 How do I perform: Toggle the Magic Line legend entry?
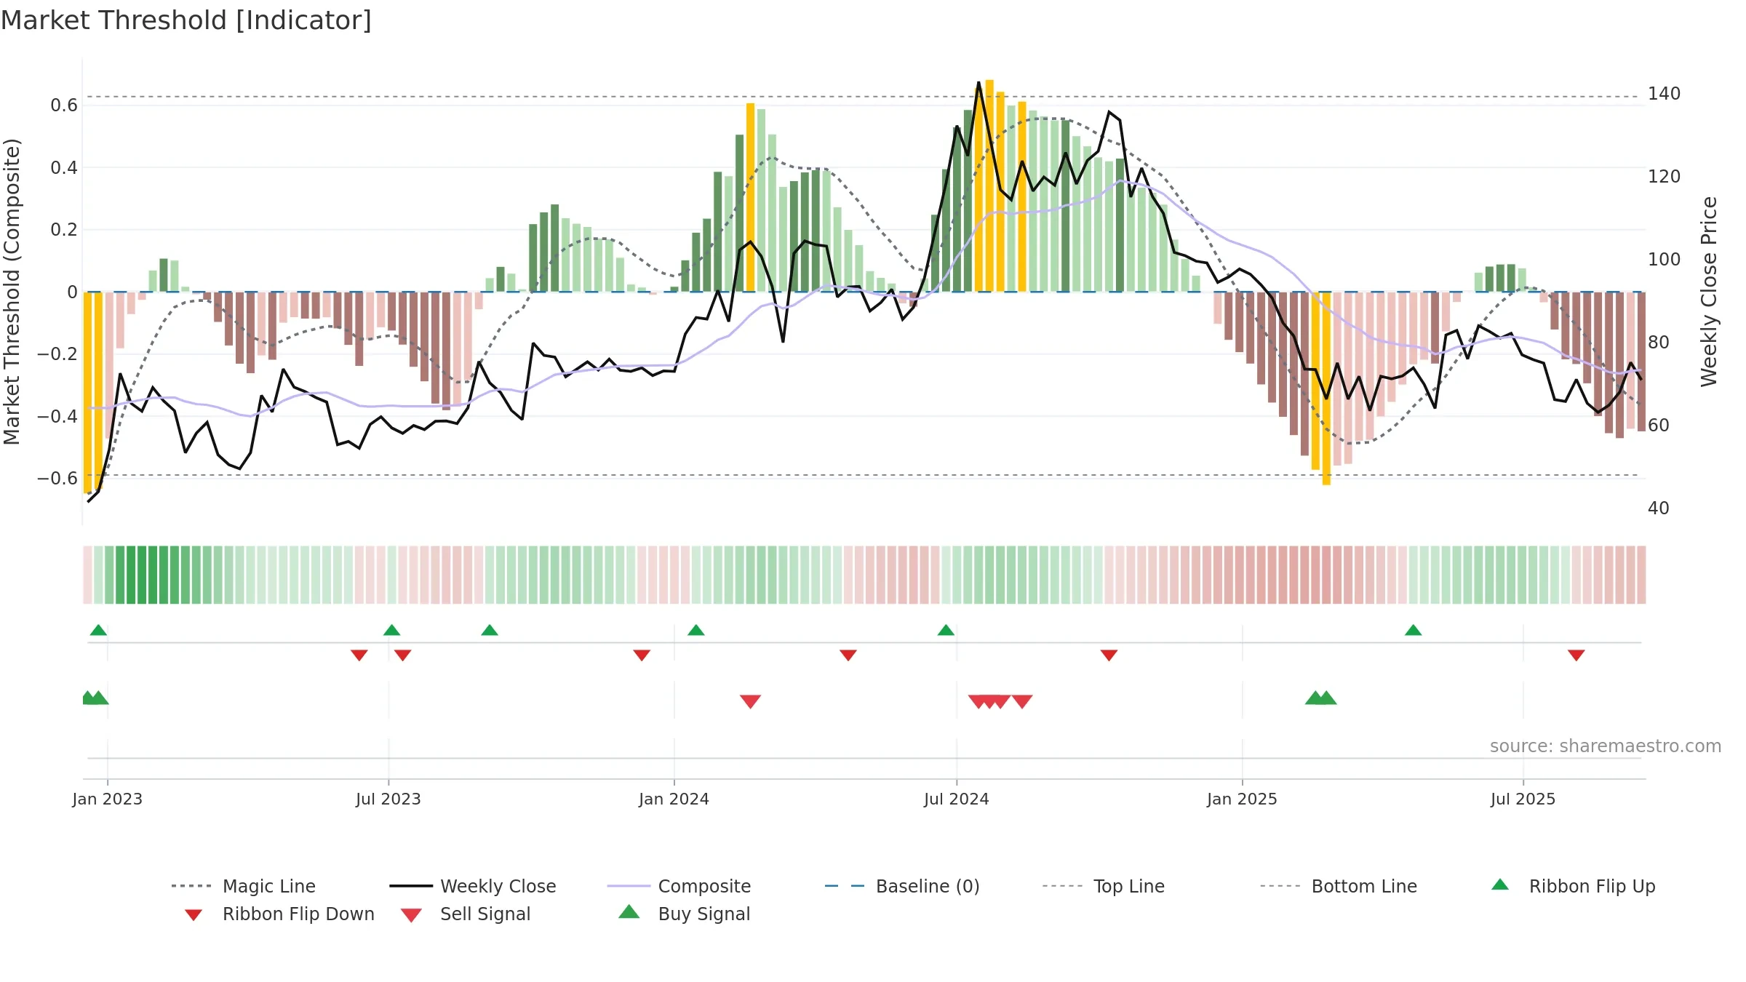pyautogui.click(x=243, y=886)
